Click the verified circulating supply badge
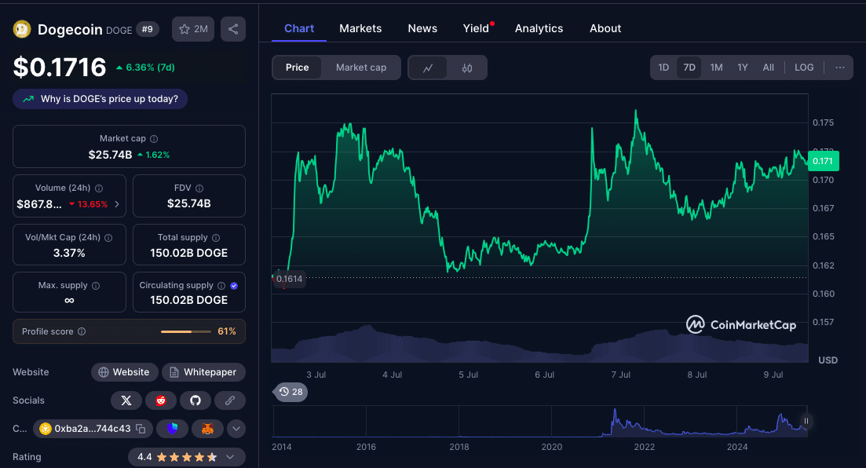866x468 pixels. click(234, 286)
